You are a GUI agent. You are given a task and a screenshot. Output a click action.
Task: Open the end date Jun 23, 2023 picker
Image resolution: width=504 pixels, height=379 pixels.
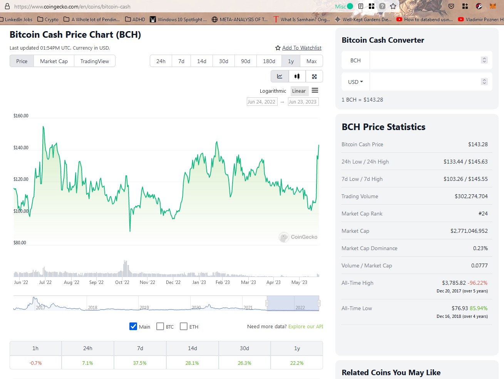coord(303,102)
